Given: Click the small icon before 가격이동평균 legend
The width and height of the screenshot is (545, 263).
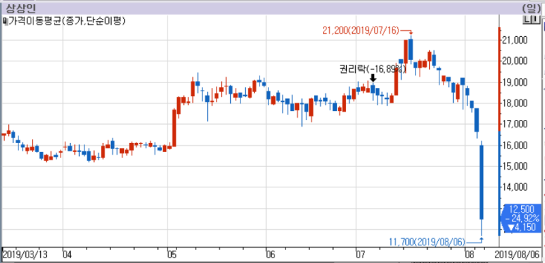Looking at the screenshot, I should tap(5, 21).
